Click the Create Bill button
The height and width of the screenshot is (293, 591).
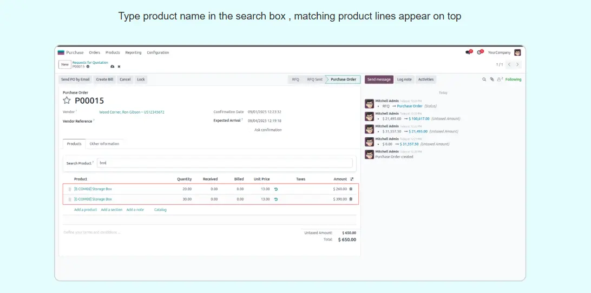(104, 79)
